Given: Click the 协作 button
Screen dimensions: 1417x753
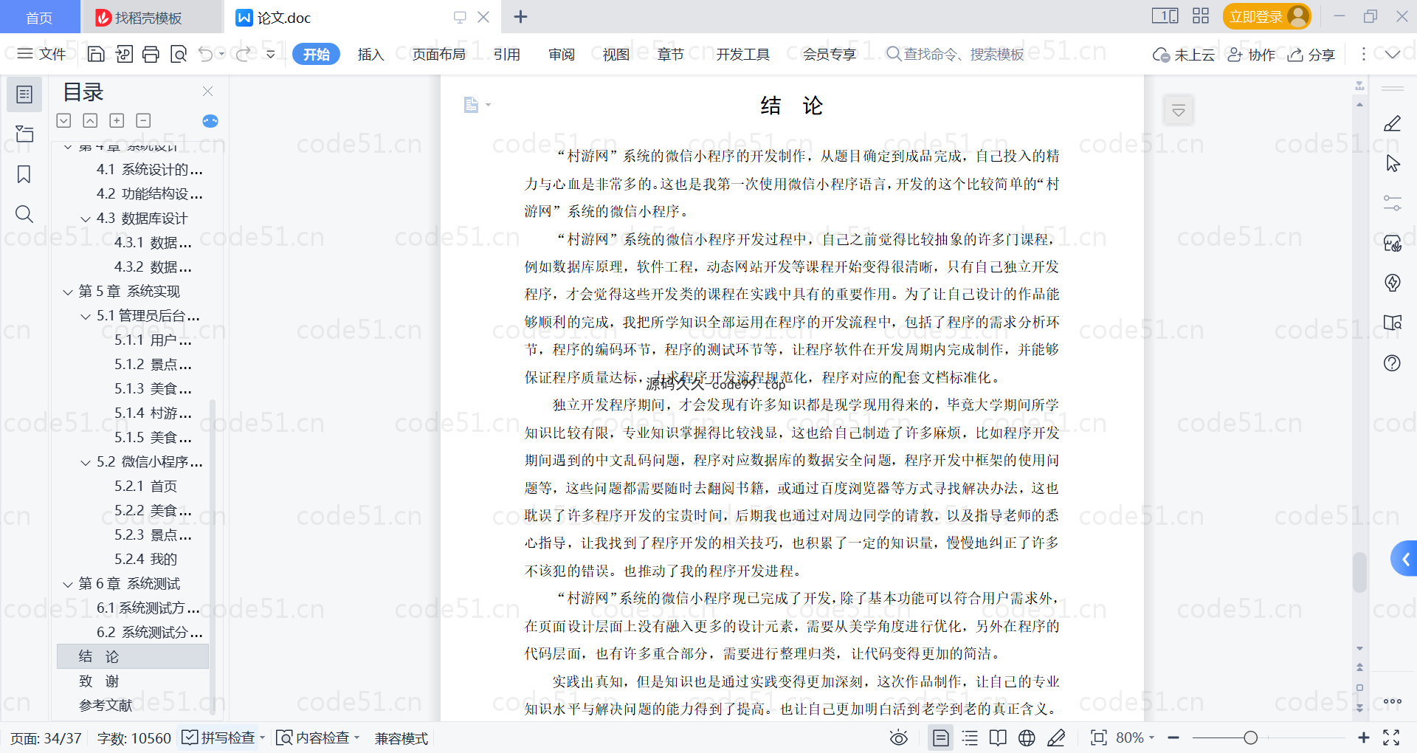Looking at the screenshot, I should [1251, 55].
